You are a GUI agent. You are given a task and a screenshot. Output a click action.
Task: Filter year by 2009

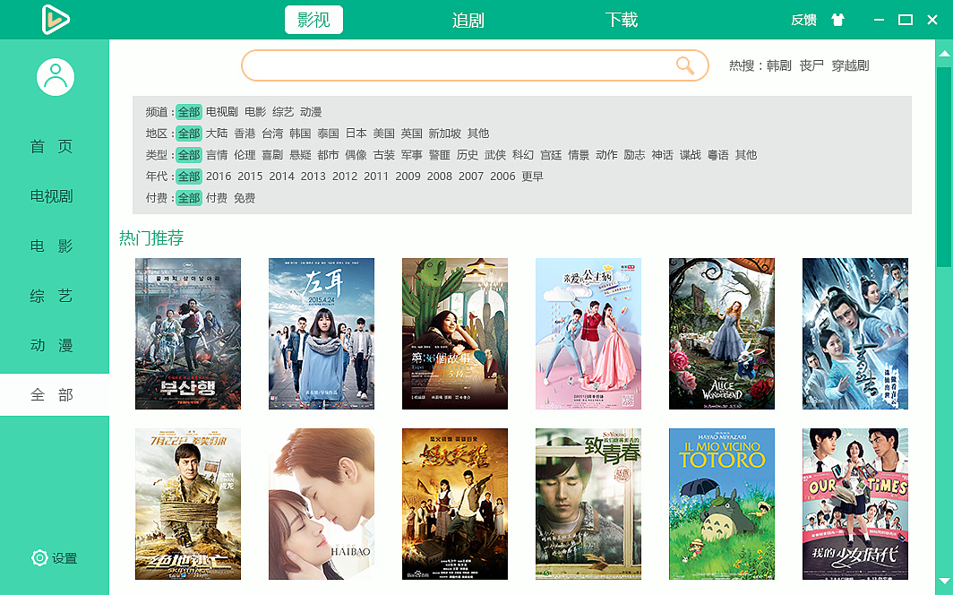click(408, 177)
